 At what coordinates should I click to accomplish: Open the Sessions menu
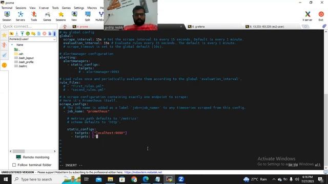pos(20,8)
